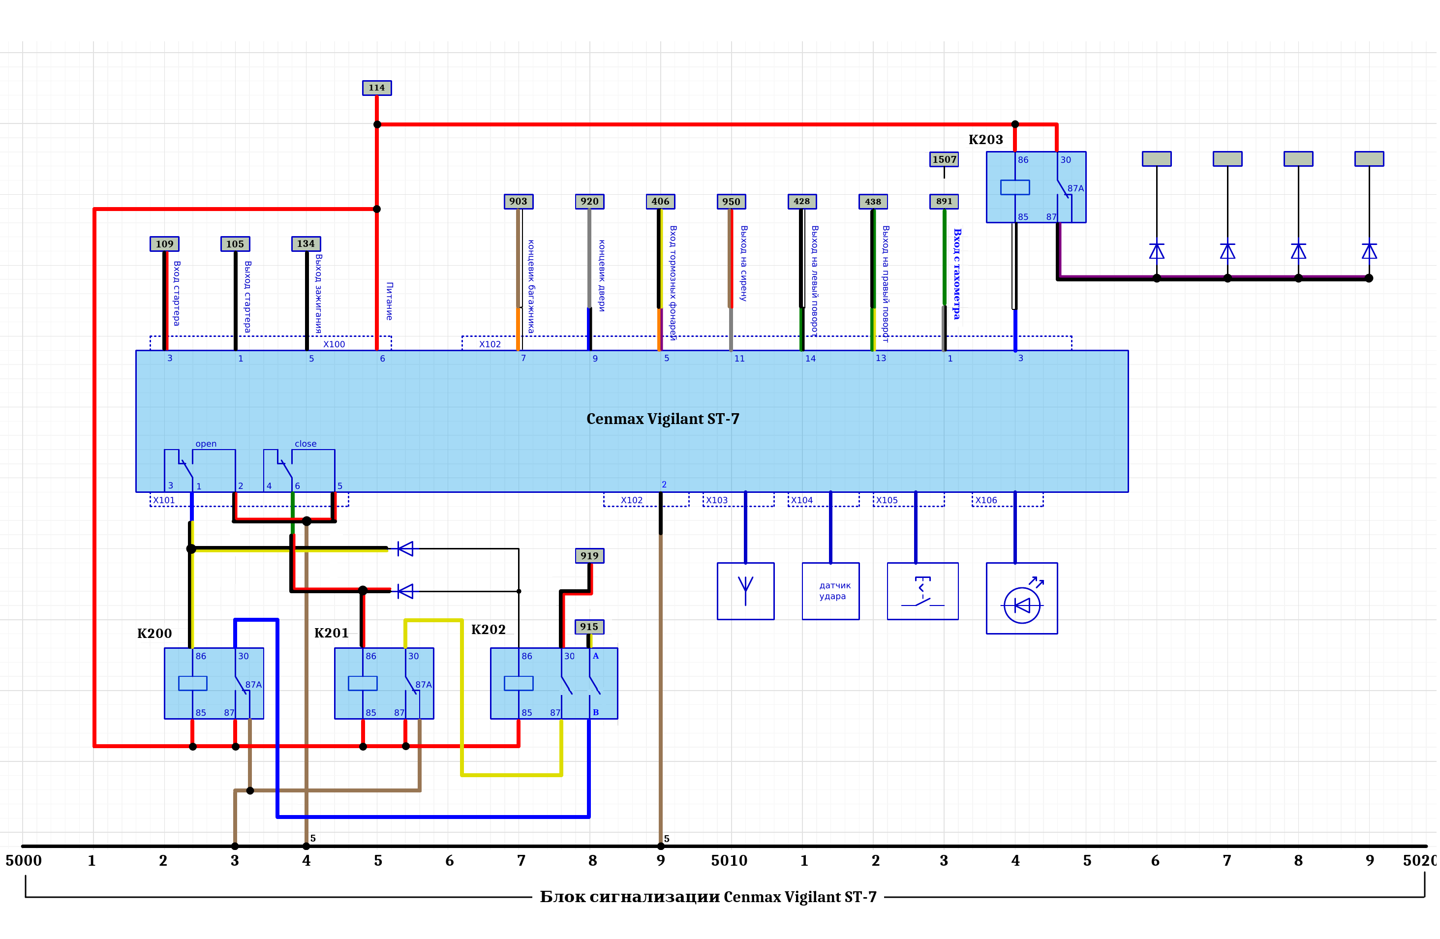
Task: Click the K203 relay label
Action: coord(987,140)
